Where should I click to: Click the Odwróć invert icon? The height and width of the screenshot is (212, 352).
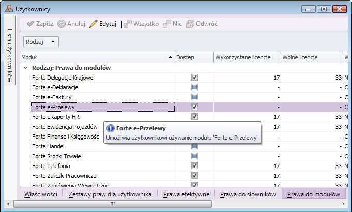pos(190,24)
